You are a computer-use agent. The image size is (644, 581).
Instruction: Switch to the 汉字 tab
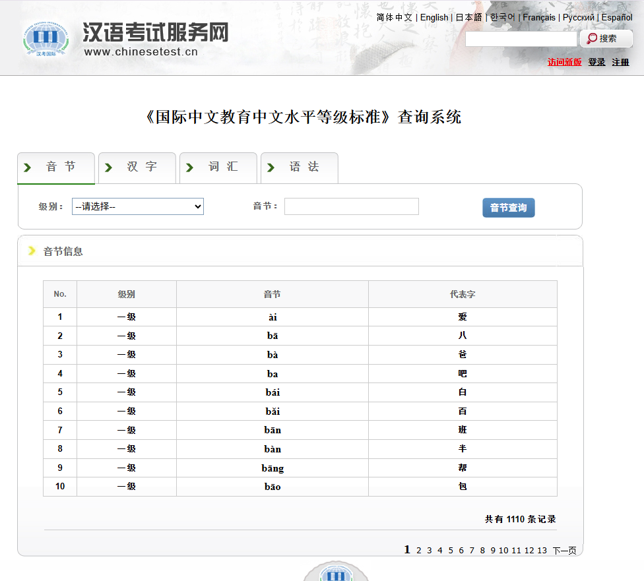(x=137, y=168)
